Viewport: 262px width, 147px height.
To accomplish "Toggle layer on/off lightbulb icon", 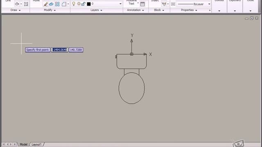I will pyautogui.click(x=74, y=4).
